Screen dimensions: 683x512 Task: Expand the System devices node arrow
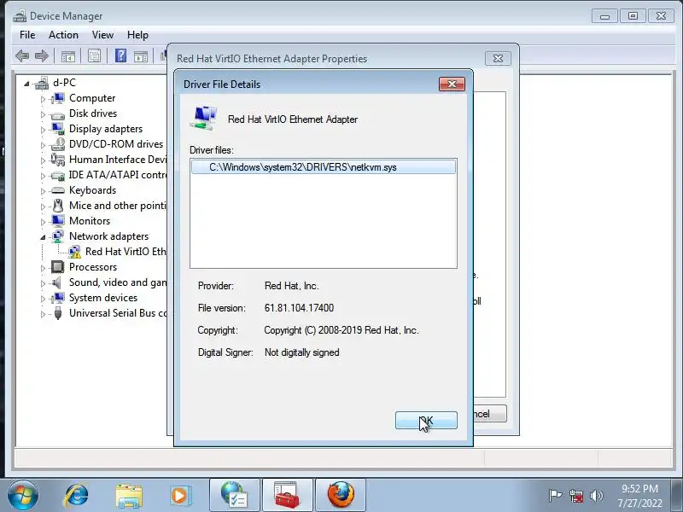[x=43, y=299]
